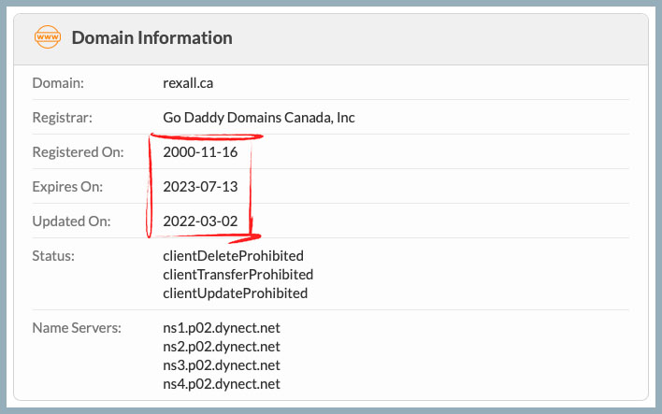Viewport: 662px width, 414px height.
Task: Click the Updated On: label
Action: (x=71, y=221)
